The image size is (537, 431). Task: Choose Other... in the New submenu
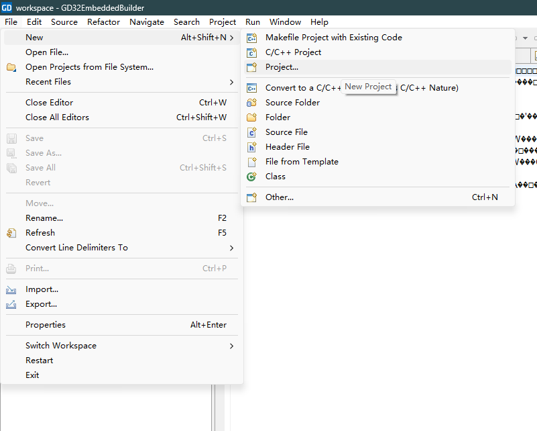coord(279,197)
